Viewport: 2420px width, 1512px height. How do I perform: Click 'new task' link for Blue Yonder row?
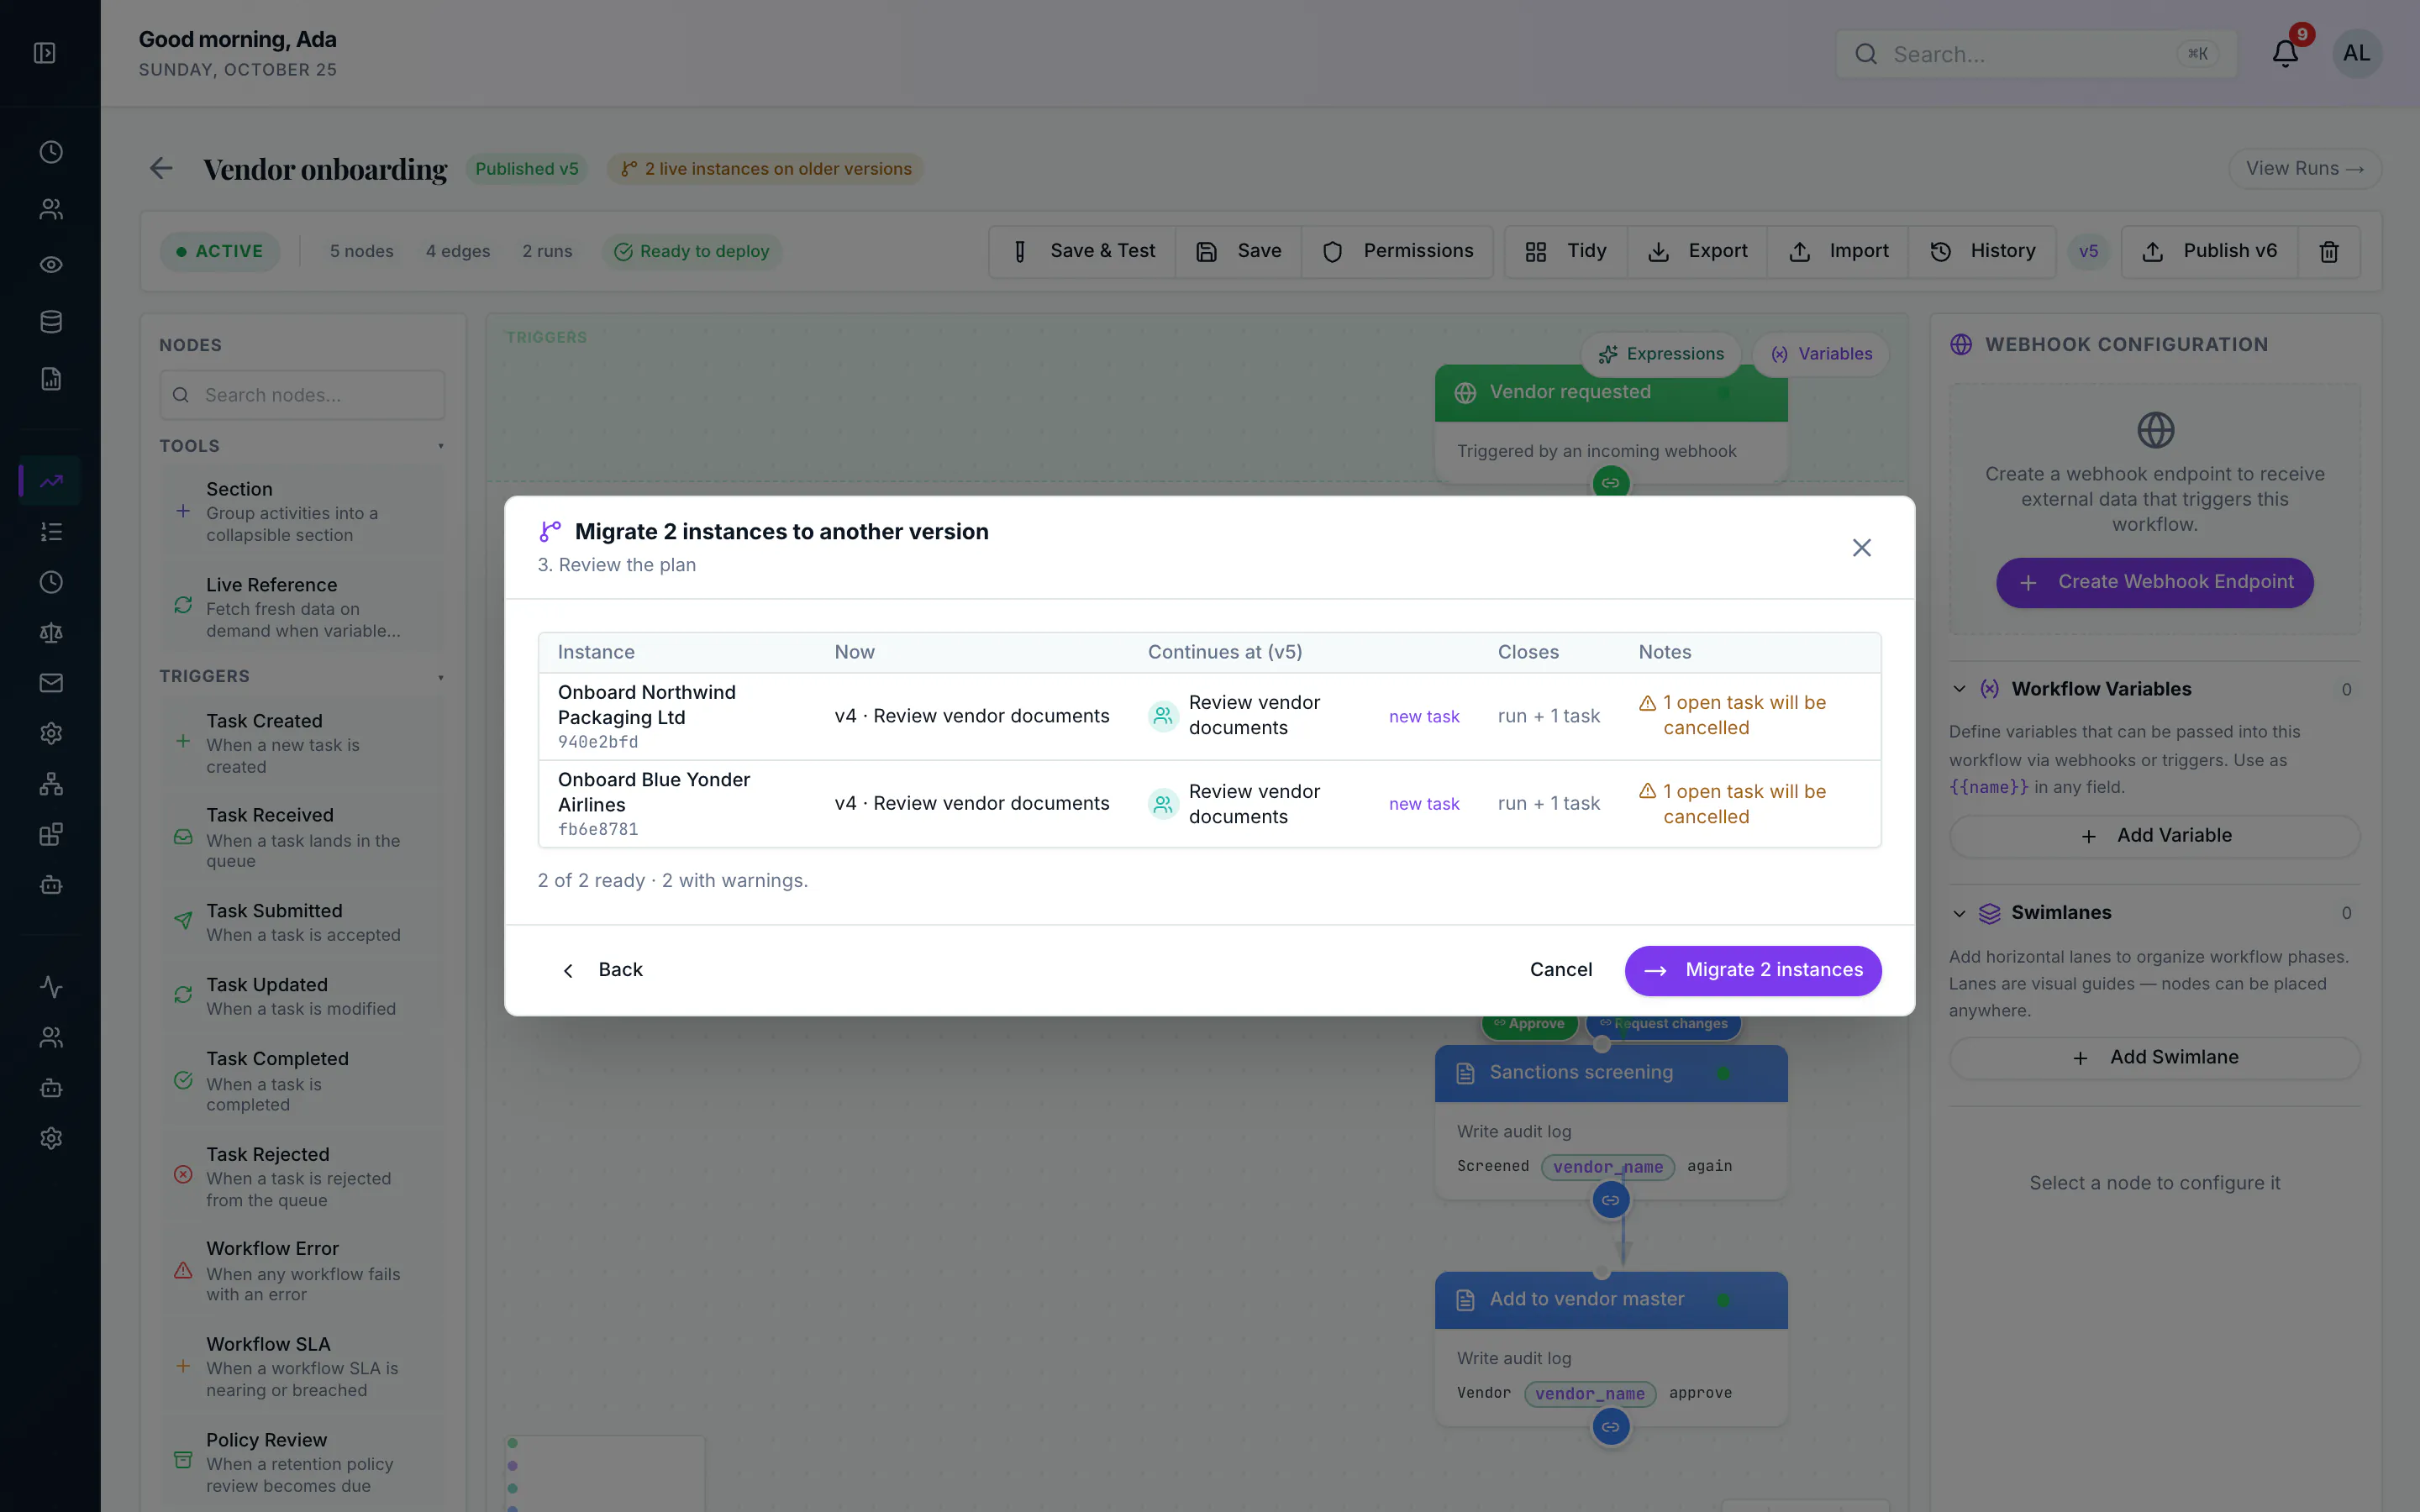click(x=1424, y=804)
